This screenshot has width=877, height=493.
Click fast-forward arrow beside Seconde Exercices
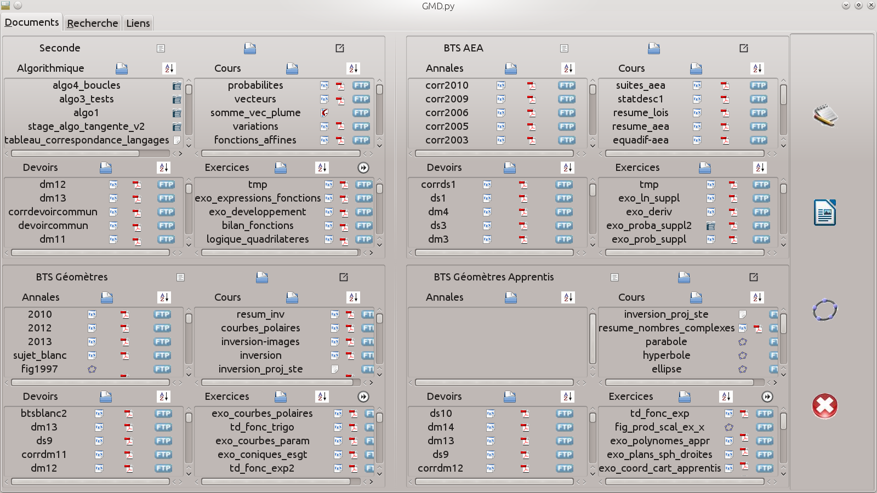(x=363, y=168)
